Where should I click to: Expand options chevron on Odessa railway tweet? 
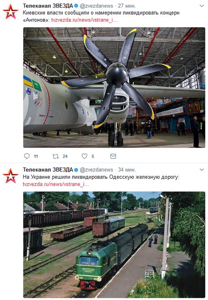pyautogui.click(x=202, y=170)
